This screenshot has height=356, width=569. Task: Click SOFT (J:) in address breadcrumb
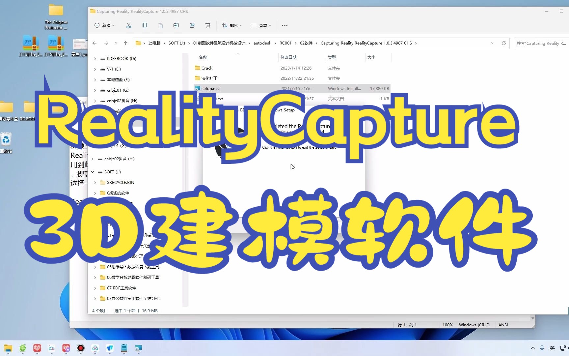point(177,43)
